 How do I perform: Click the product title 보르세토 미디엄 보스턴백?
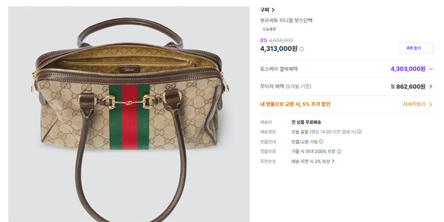(x=286, y=21)
